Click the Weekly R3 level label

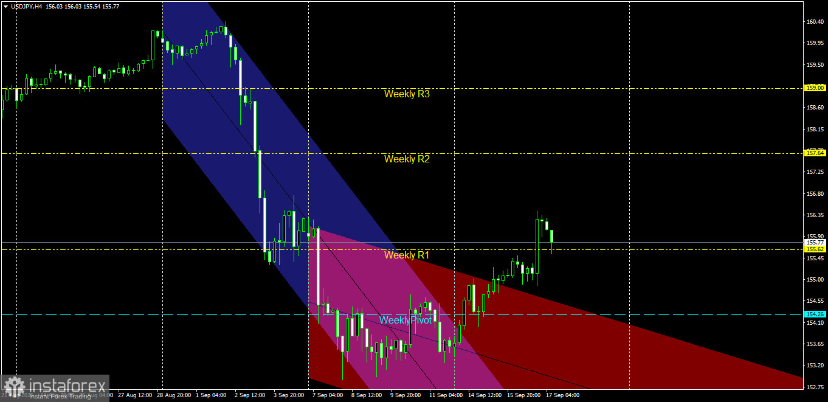pos(407,94)
